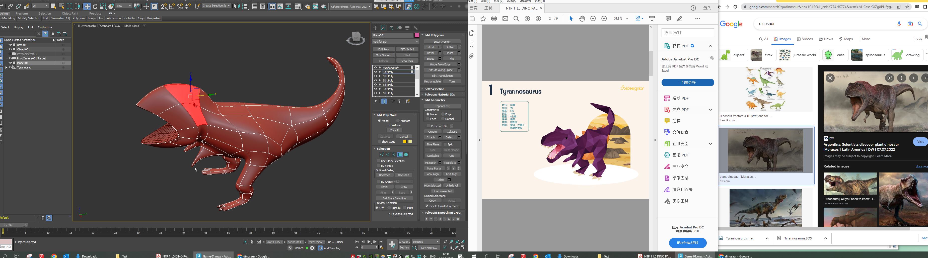Expand the Tyrannosau tree item
Image resolution: width=928 pixels, height=258 pixels.
click(6, 68)
